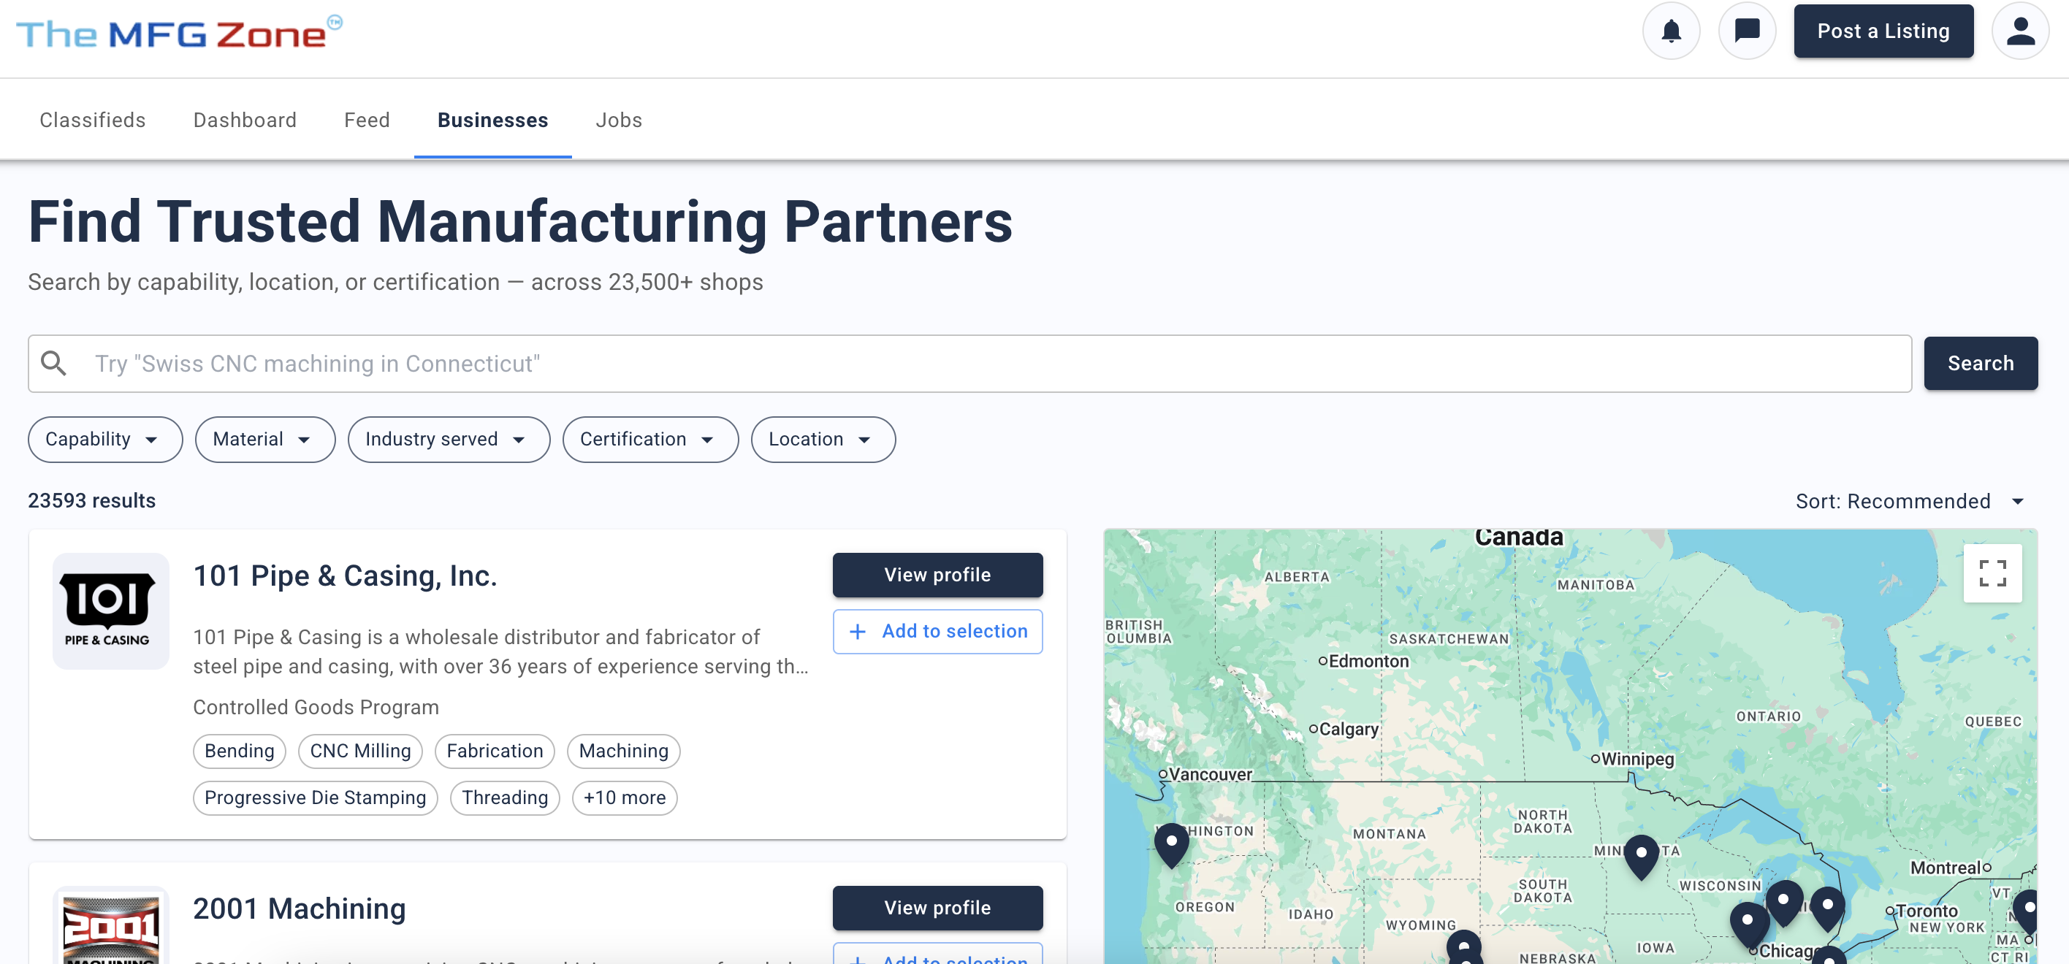The height and width of the screenshot is (964, 2069).
Task: Switch to the Jobs tab
Action: (619, 120)
